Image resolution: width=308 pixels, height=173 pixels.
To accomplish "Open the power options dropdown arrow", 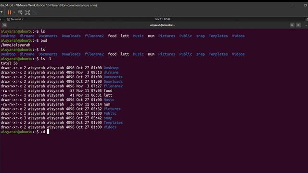I will pyautogui.click(x=14, y=12).
